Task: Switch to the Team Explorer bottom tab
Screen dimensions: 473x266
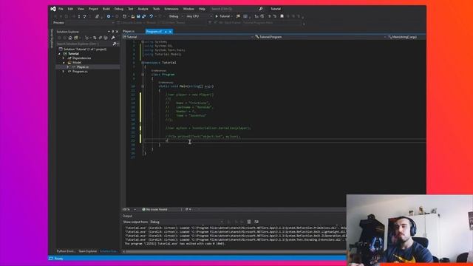Action: point(87,251)
